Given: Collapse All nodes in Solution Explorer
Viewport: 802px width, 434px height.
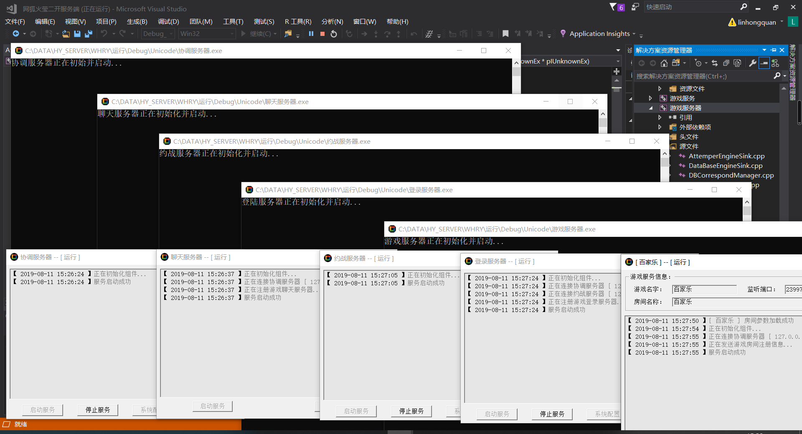Looking at the screenshot, I should [726, 63].
